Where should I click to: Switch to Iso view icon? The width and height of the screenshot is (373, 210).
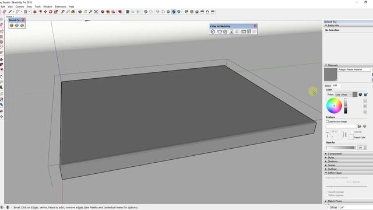(x=186, y=12)
